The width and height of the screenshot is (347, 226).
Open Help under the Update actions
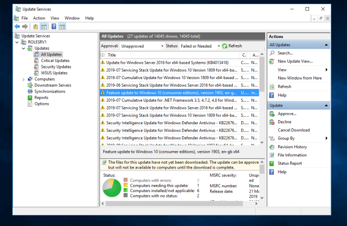[282, 172]
